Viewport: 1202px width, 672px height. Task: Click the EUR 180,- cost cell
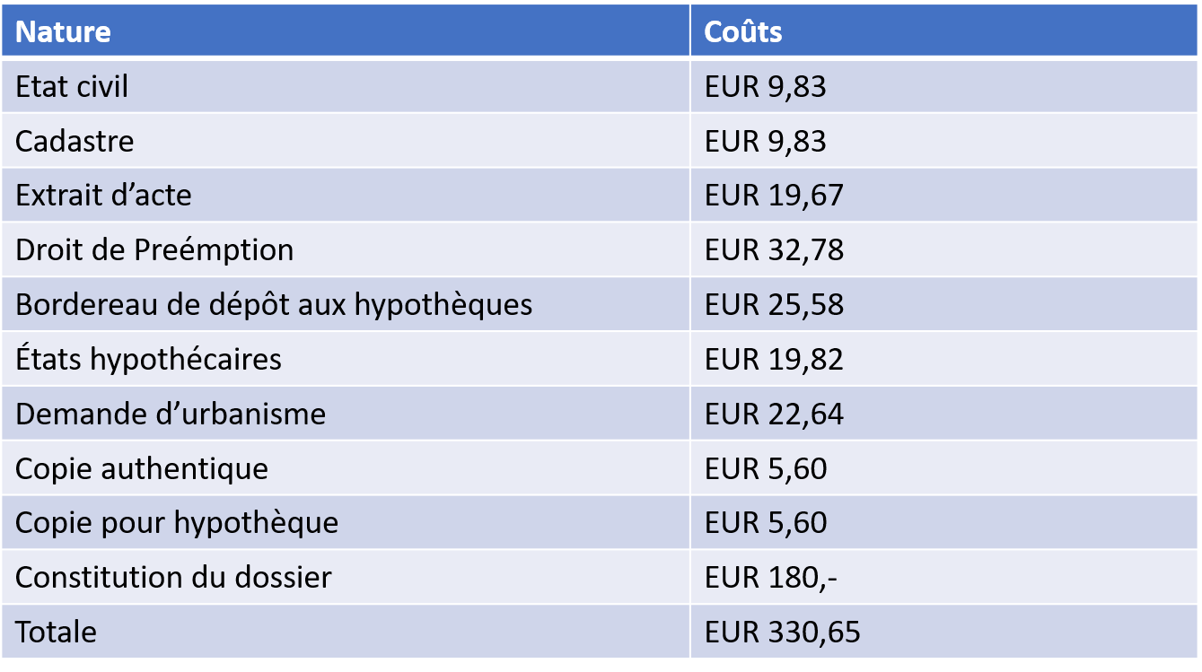(x=944, y=577)
